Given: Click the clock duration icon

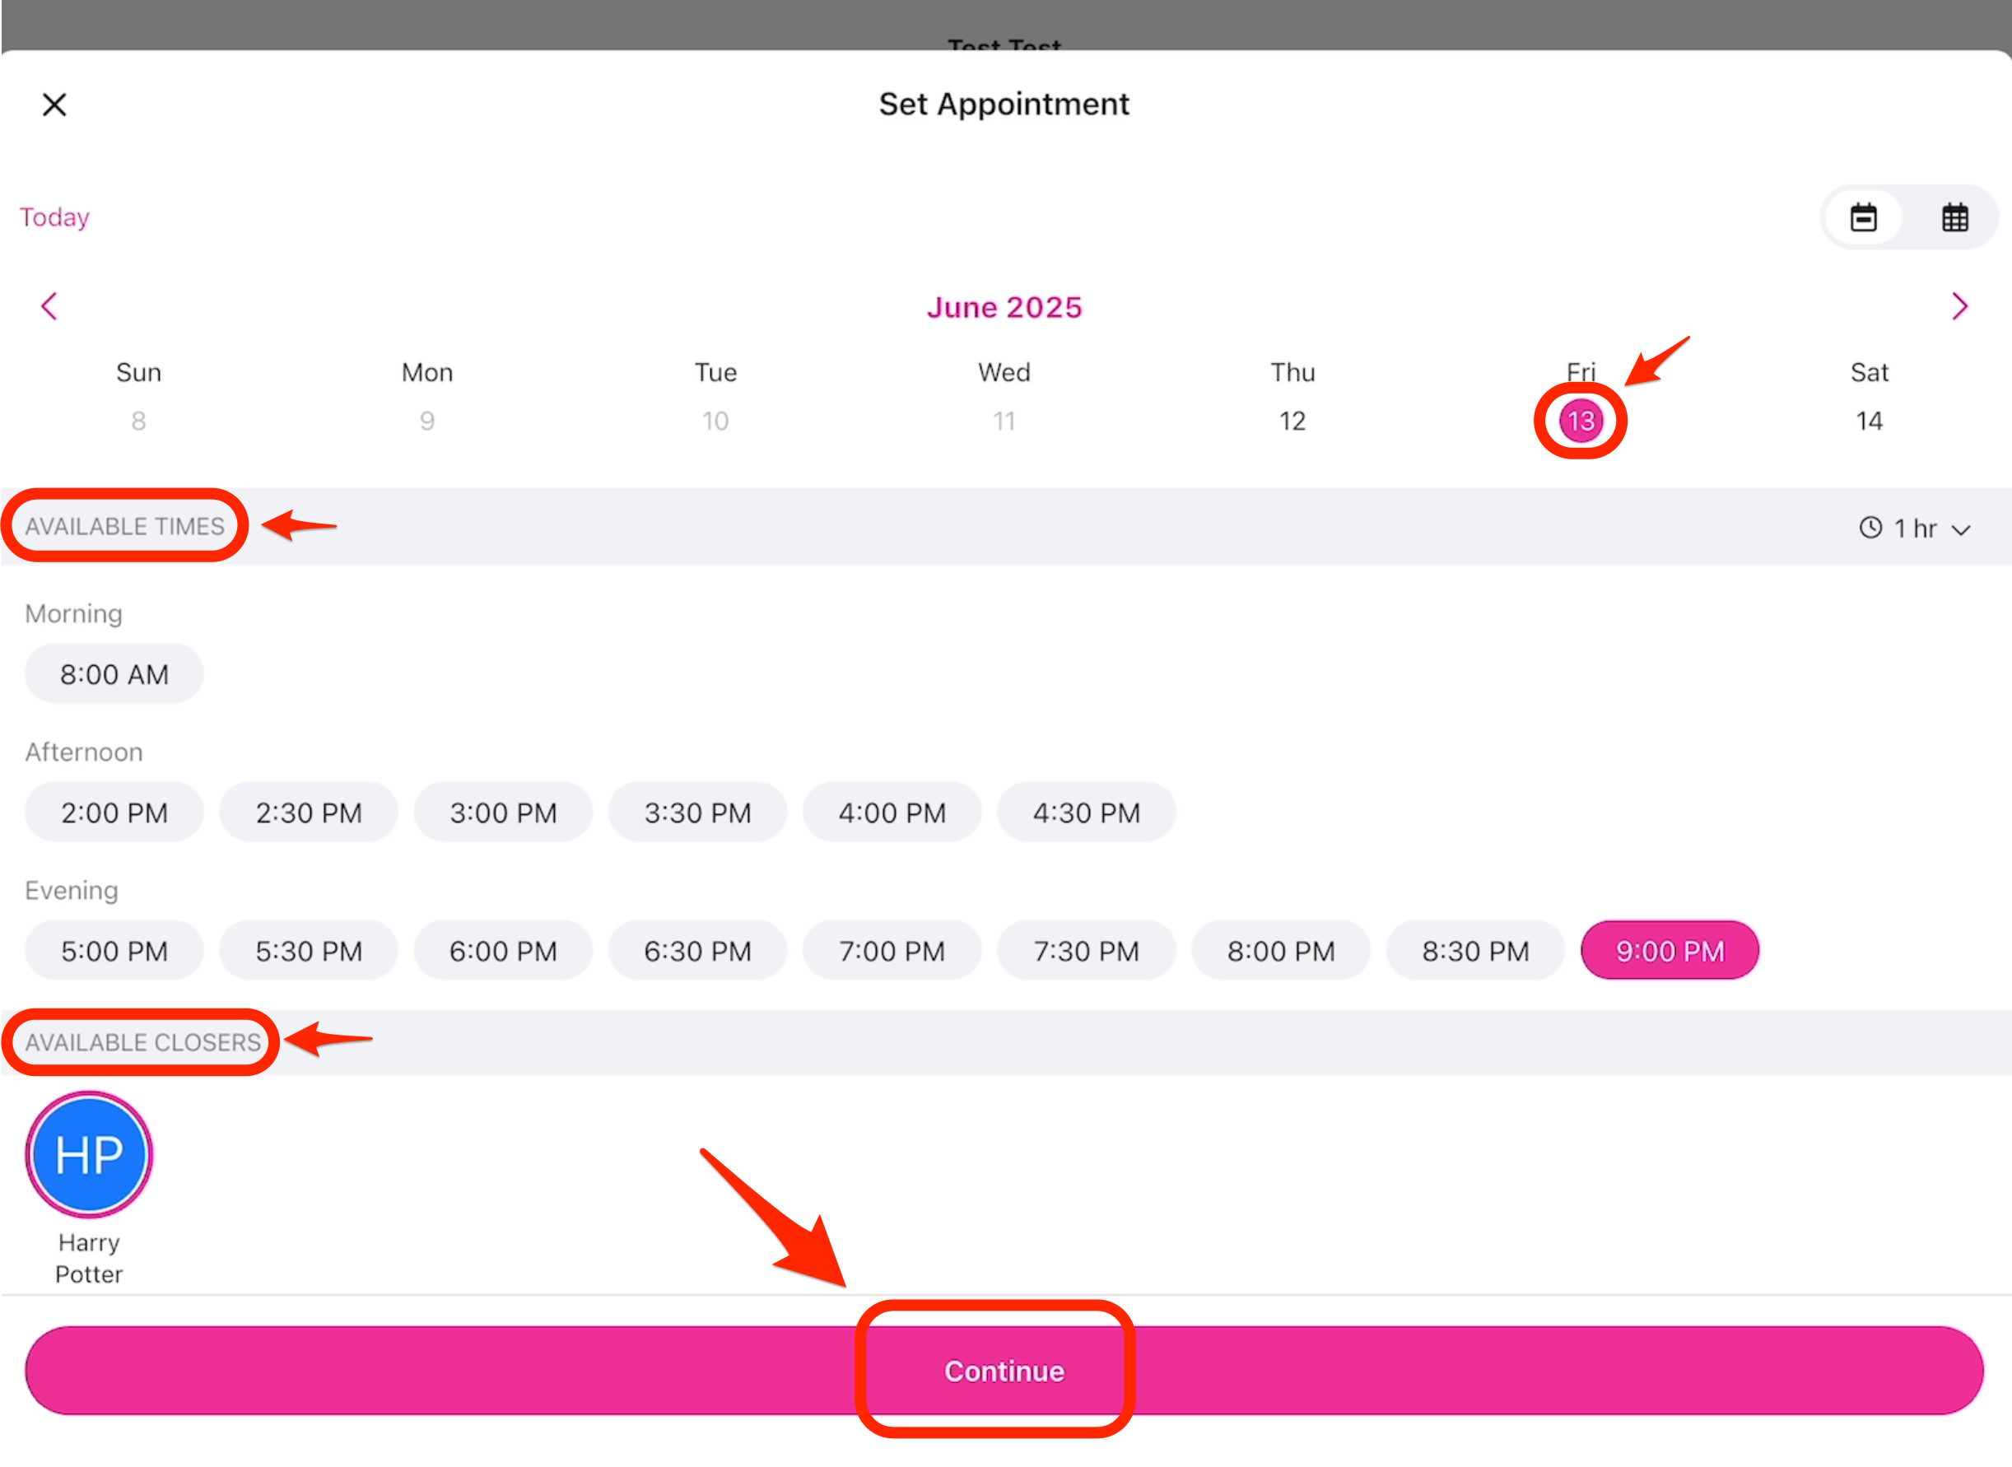Looking at the screenshot, I should point(1870,528).
